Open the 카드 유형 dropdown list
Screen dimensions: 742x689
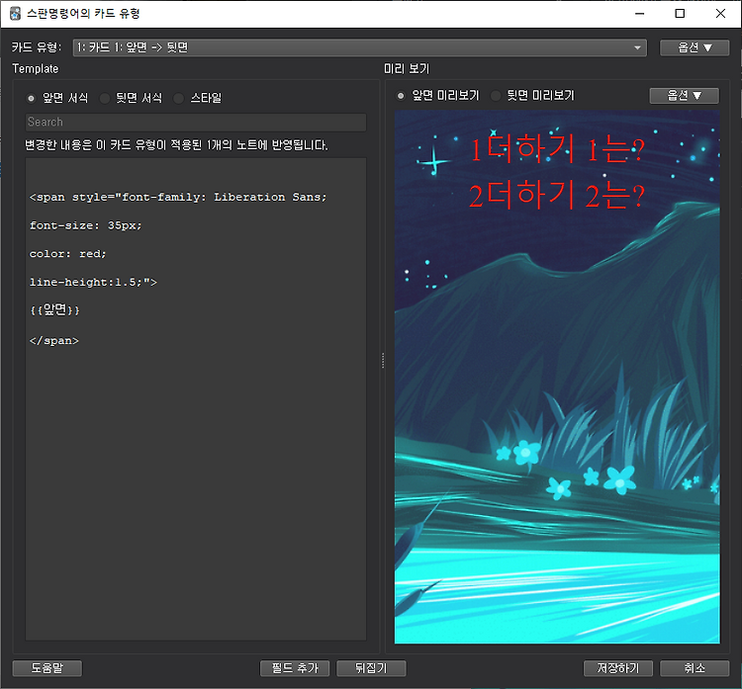(x=360, y=47)
